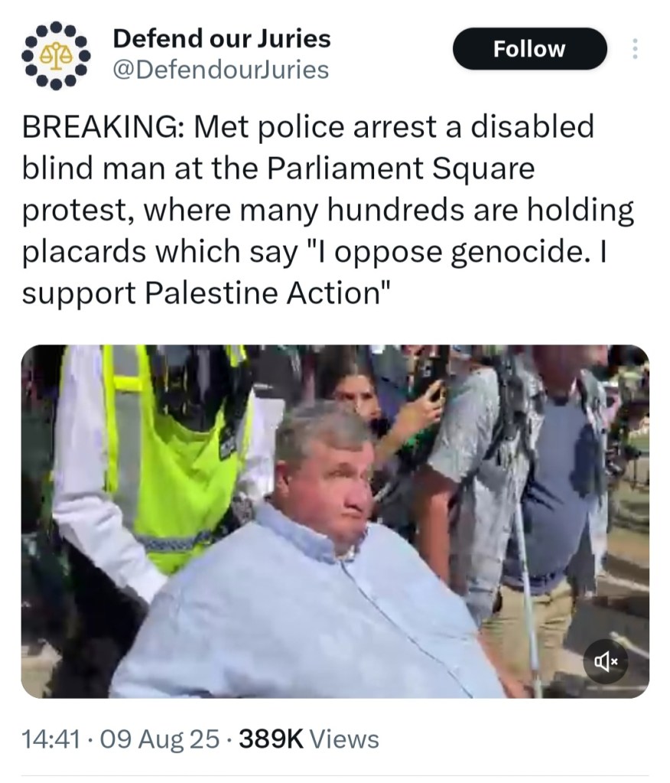The width and height of the screenshot is (670, 783).
Task: Select the 09 Aug 25 date
Action: [x=160, y=739]
